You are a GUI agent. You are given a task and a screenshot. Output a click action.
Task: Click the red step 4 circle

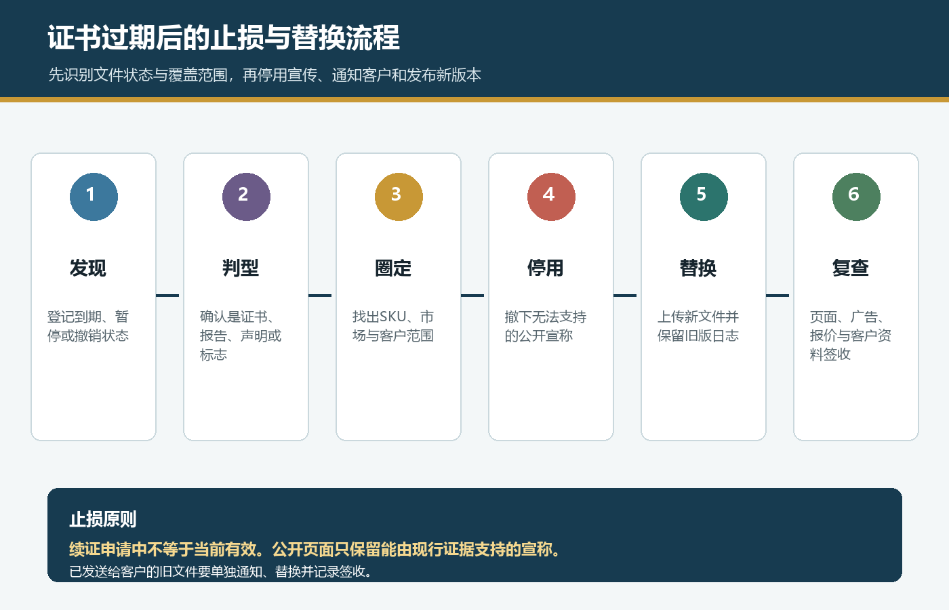click(x=551, y=197)
